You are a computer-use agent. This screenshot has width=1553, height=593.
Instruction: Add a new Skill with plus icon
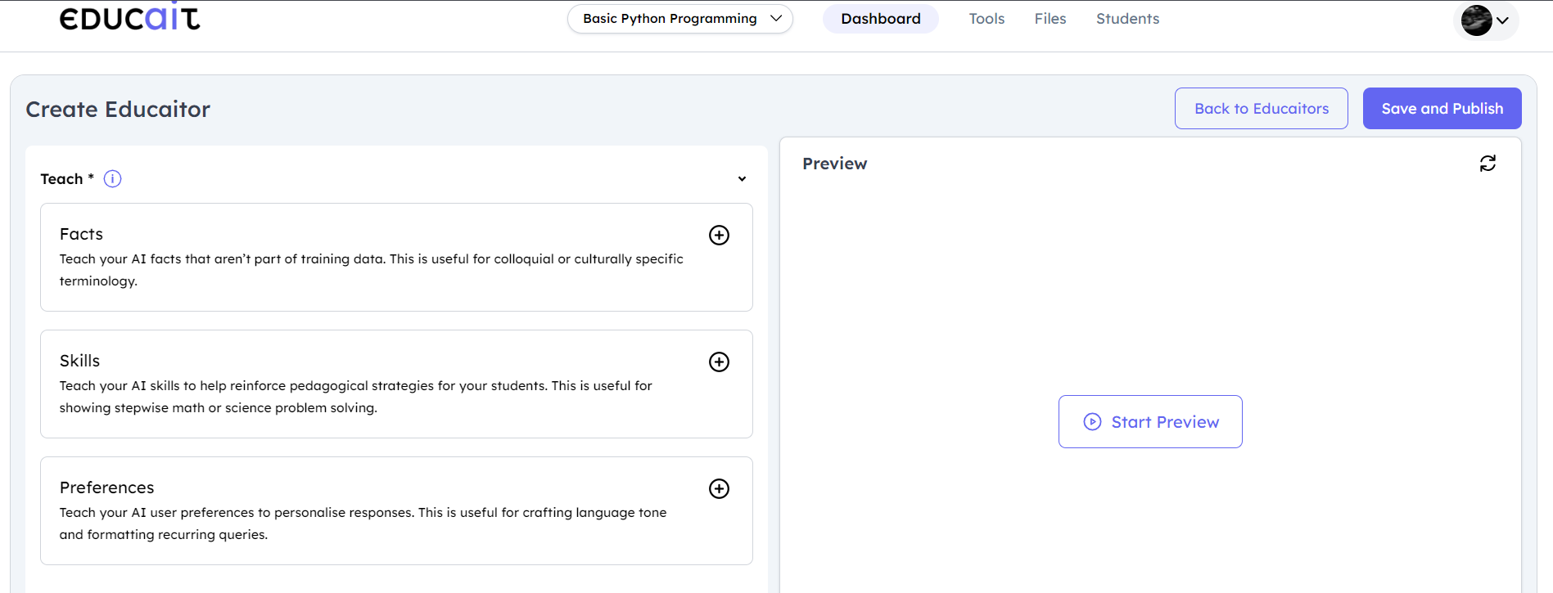pos(719,362)
